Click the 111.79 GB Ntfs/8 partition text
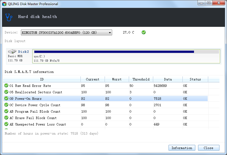 tap(47, 61)
